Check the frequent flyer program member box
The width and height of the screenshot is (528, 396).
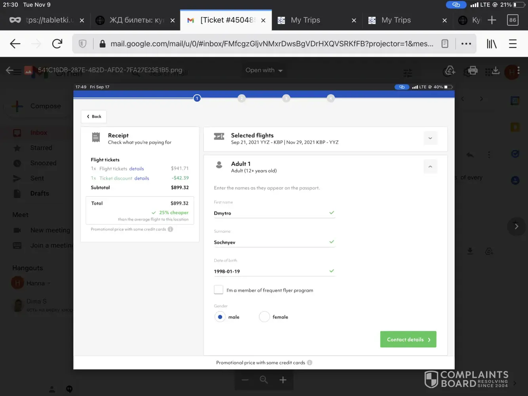coord(219,290)
